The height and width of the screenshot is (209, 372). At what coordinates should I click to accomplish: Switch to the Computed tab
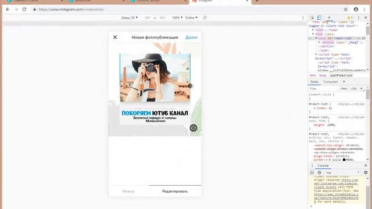pyautogui.click(x=330, y=82)
